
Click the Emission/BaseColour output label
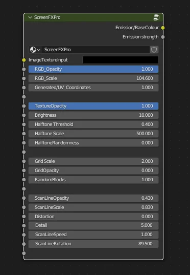click(x=137, y=28)
